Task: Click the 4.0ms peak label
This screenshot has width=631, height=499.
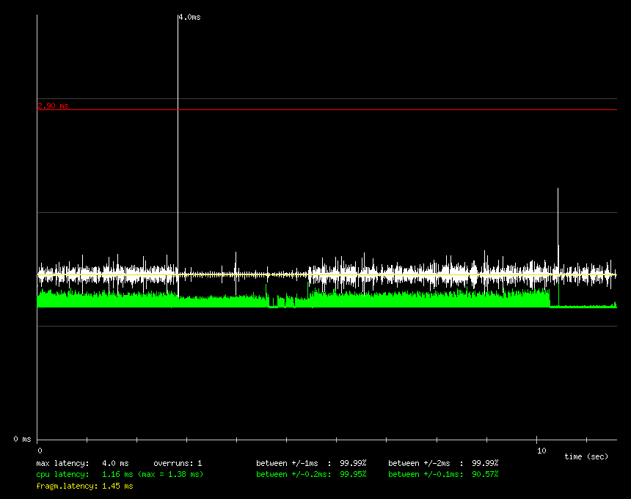Action: click(x=189, y=17)
